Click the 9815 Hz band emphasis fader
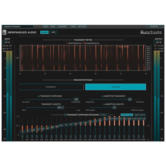Screen dimensions: 166x166 (x=119, y=119)
